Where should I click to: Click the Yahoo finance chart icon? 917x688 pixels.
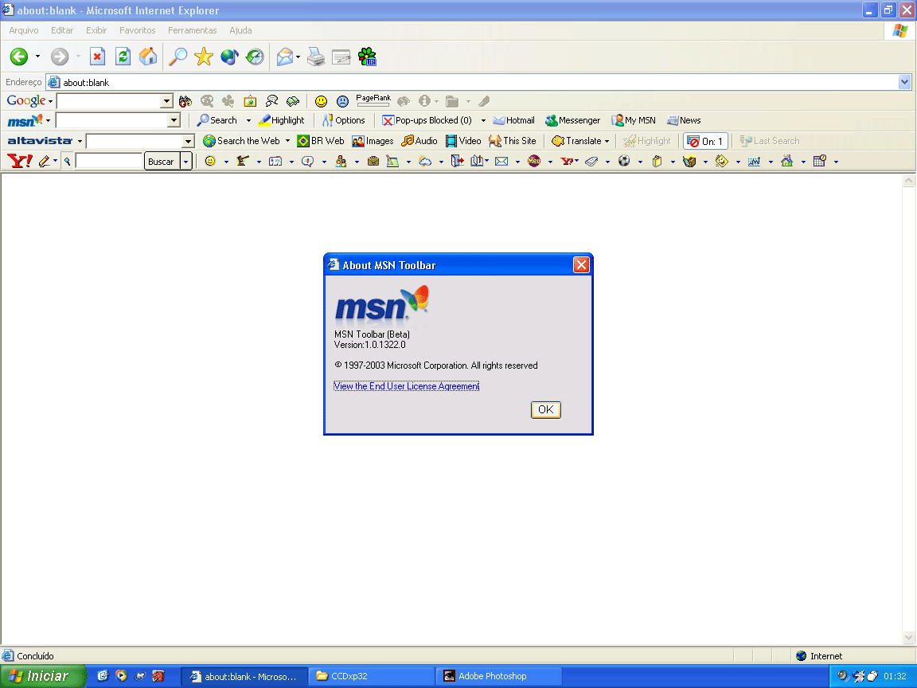pyautogui.click(x=754, y=161)
